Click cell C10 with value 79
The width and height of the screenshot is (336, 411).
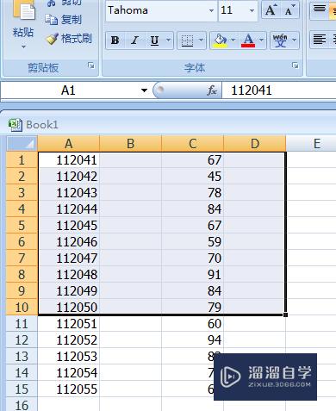pos(193,307)
